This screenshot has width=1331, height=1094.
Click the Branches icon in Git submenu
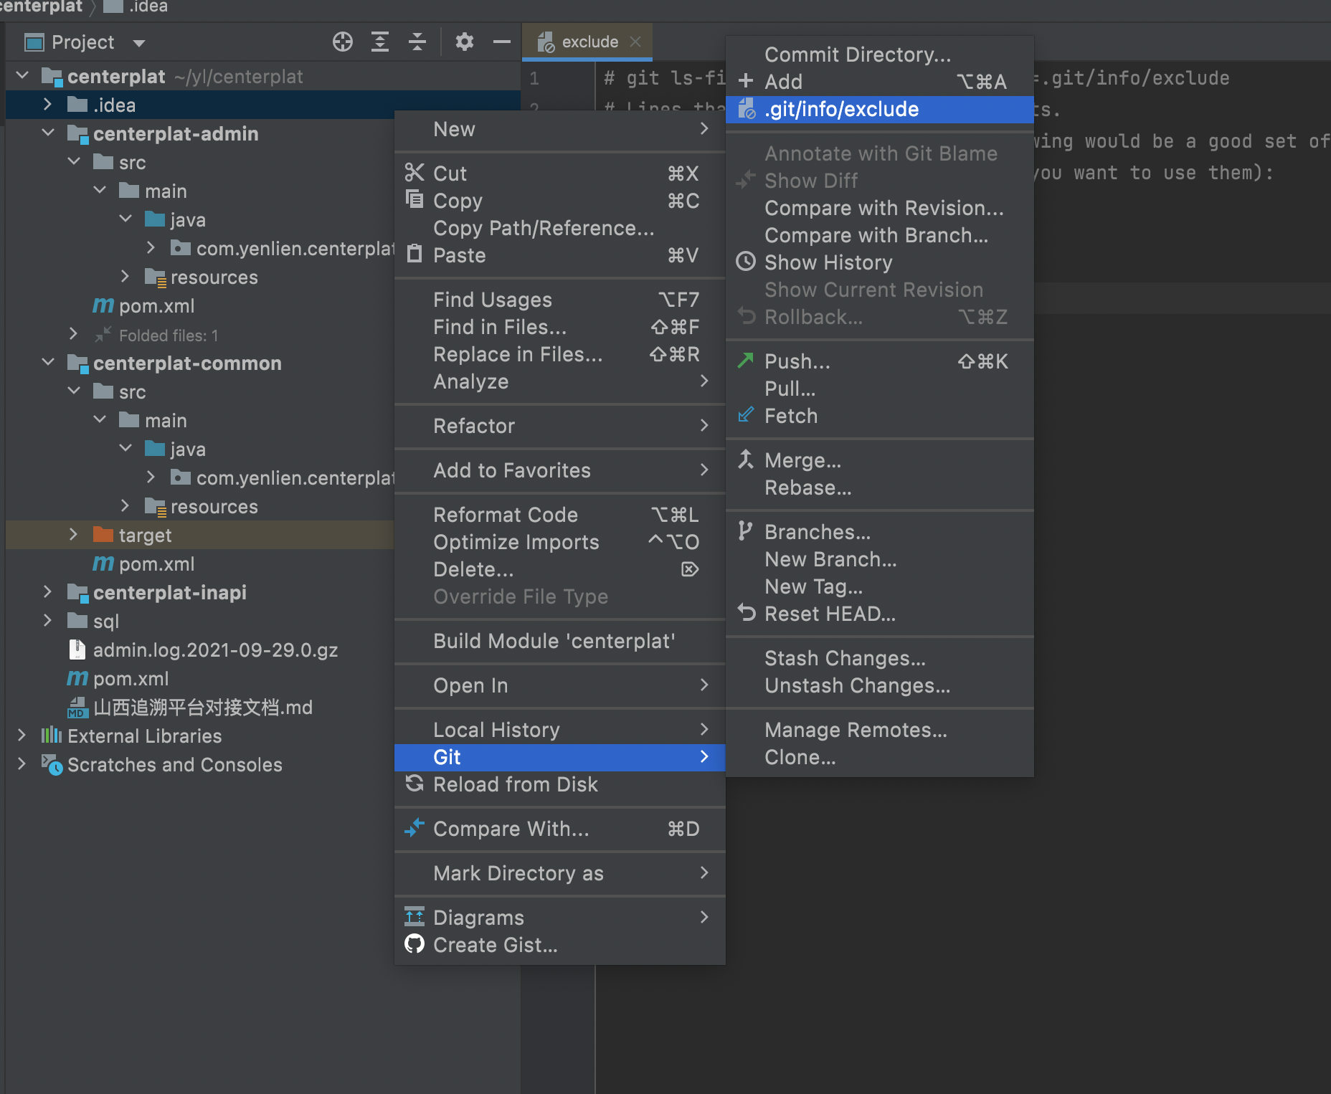pyautogui.click(x=746, y=531)
